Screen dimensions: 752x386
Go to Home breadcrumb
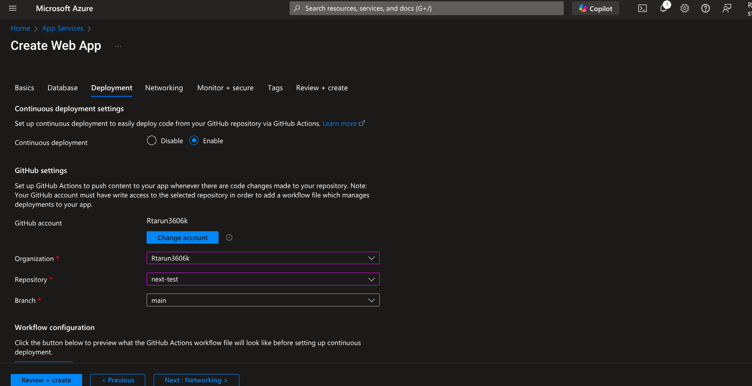[x=20, y=28]
